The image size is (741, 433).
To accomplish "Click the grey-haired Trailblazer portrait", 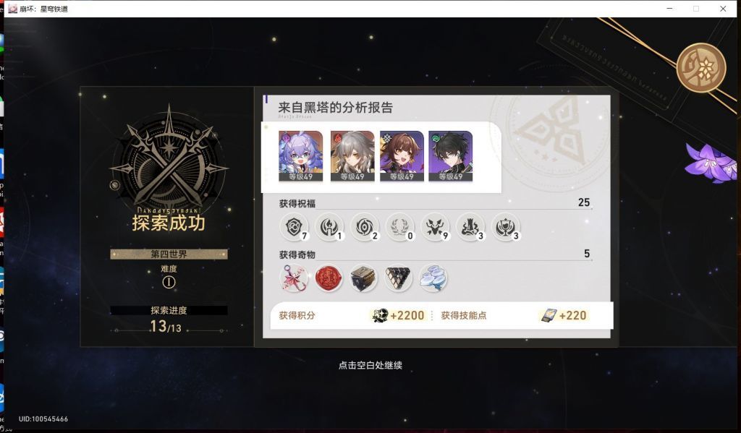I will [x=352, y=156].
